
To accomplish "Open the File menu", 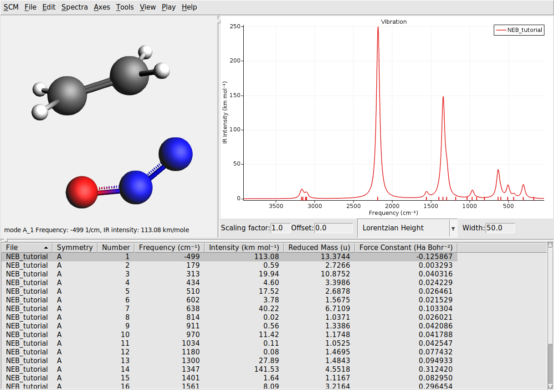I will click(30, 7).
